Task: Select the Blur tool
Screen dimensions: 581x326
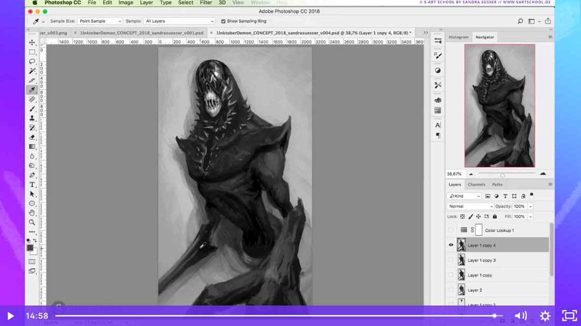Action: coord(32,156)
